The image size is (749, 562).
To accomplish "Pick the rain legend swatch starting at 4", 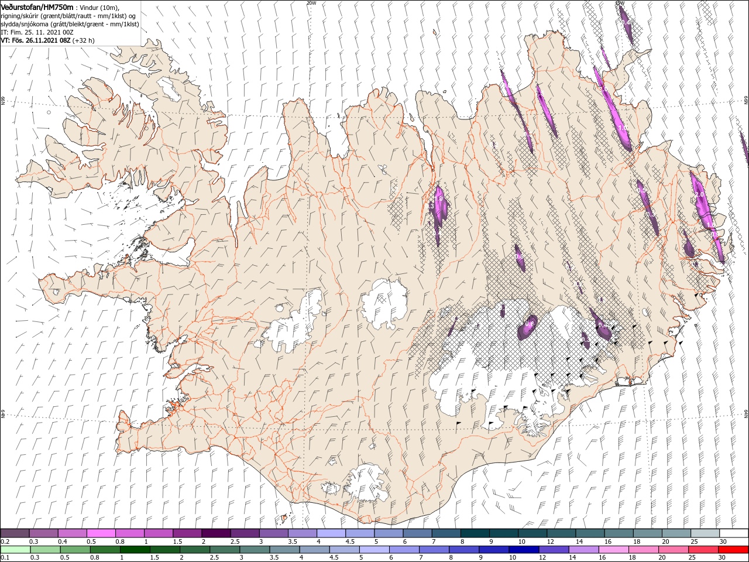I will pos(314,550).
